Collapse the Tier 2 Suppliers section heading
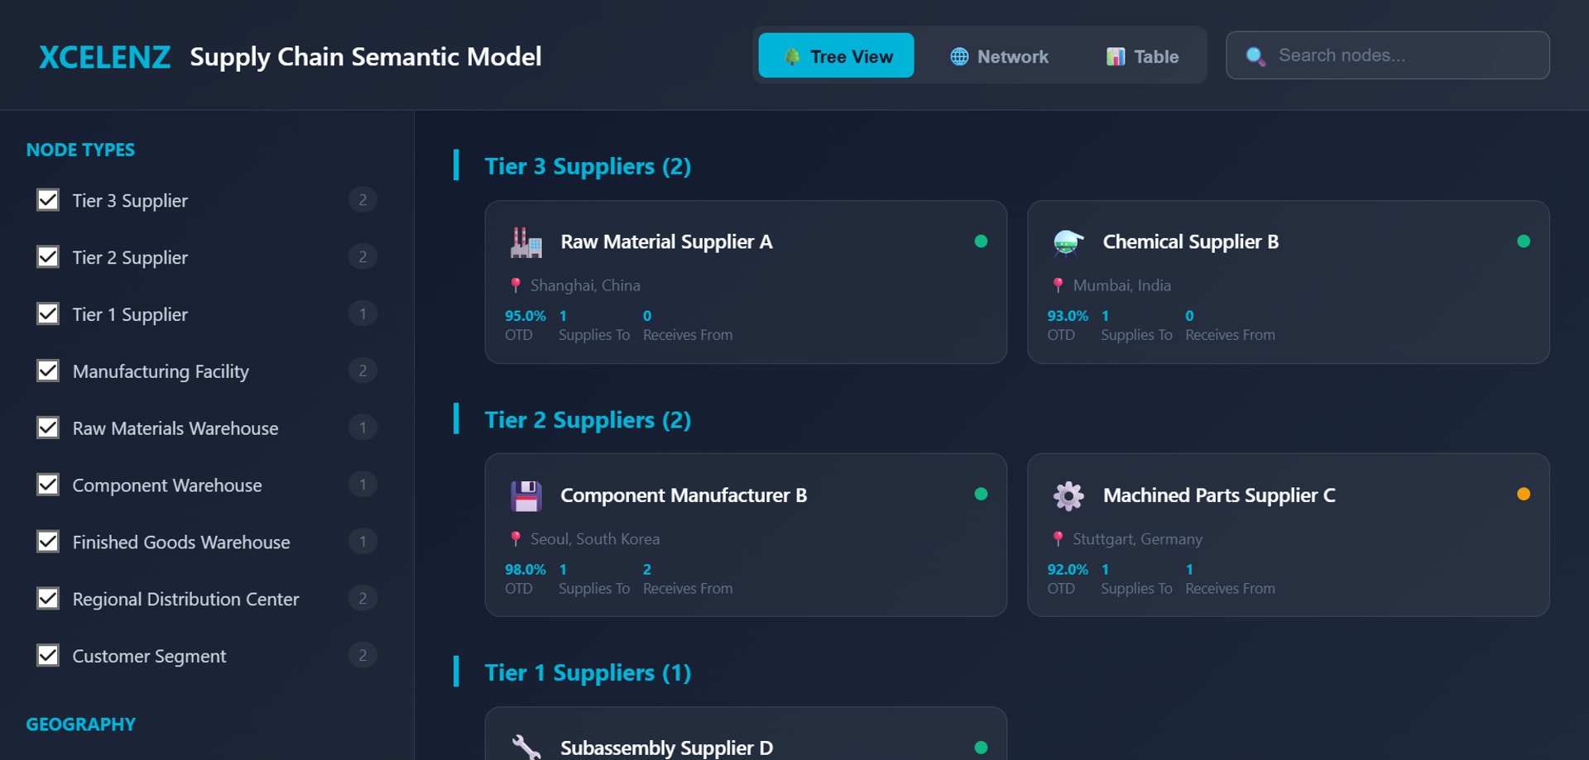Image resolution: width=1589 pixels, height=760 pixels. 587,420
